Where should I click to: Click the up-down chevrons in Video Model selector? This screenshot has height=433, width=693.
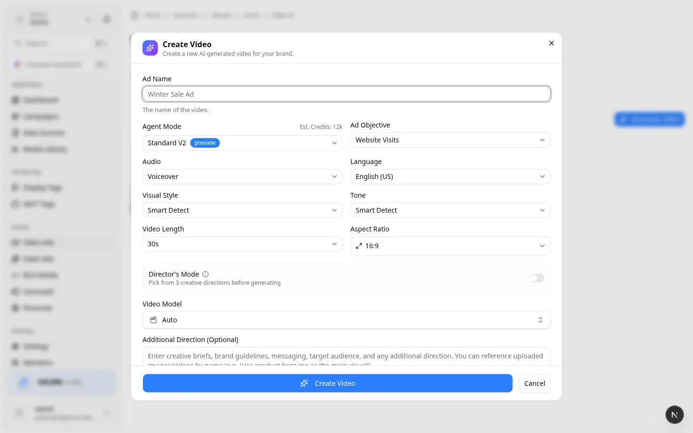[x=540, y=320]
